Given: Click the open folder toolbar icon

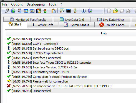Looking at the screenshot, I should 115,11.
